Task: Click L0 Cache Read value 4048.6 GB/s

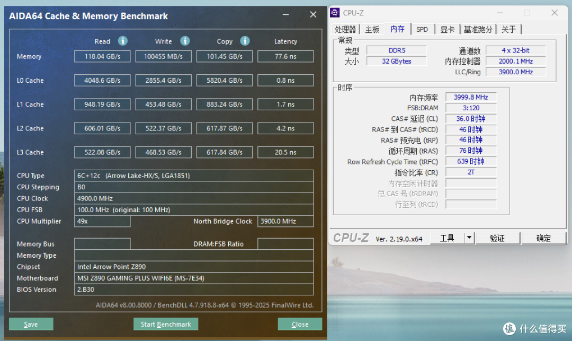Action: (x=102, y=80)
